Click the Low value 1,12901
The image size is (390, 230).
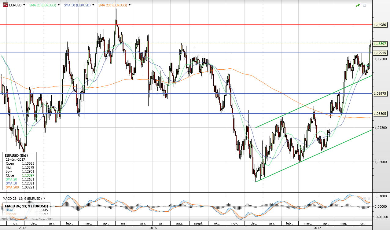pos(28,171)
